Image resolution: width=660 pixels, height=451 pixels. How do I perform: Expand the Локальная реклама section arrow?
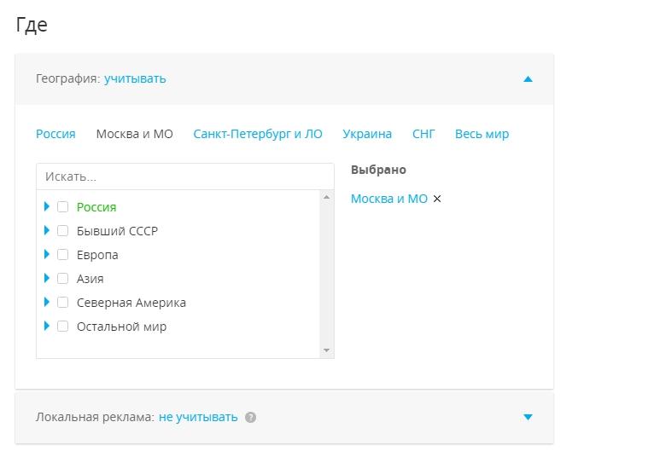click(528, 417)
